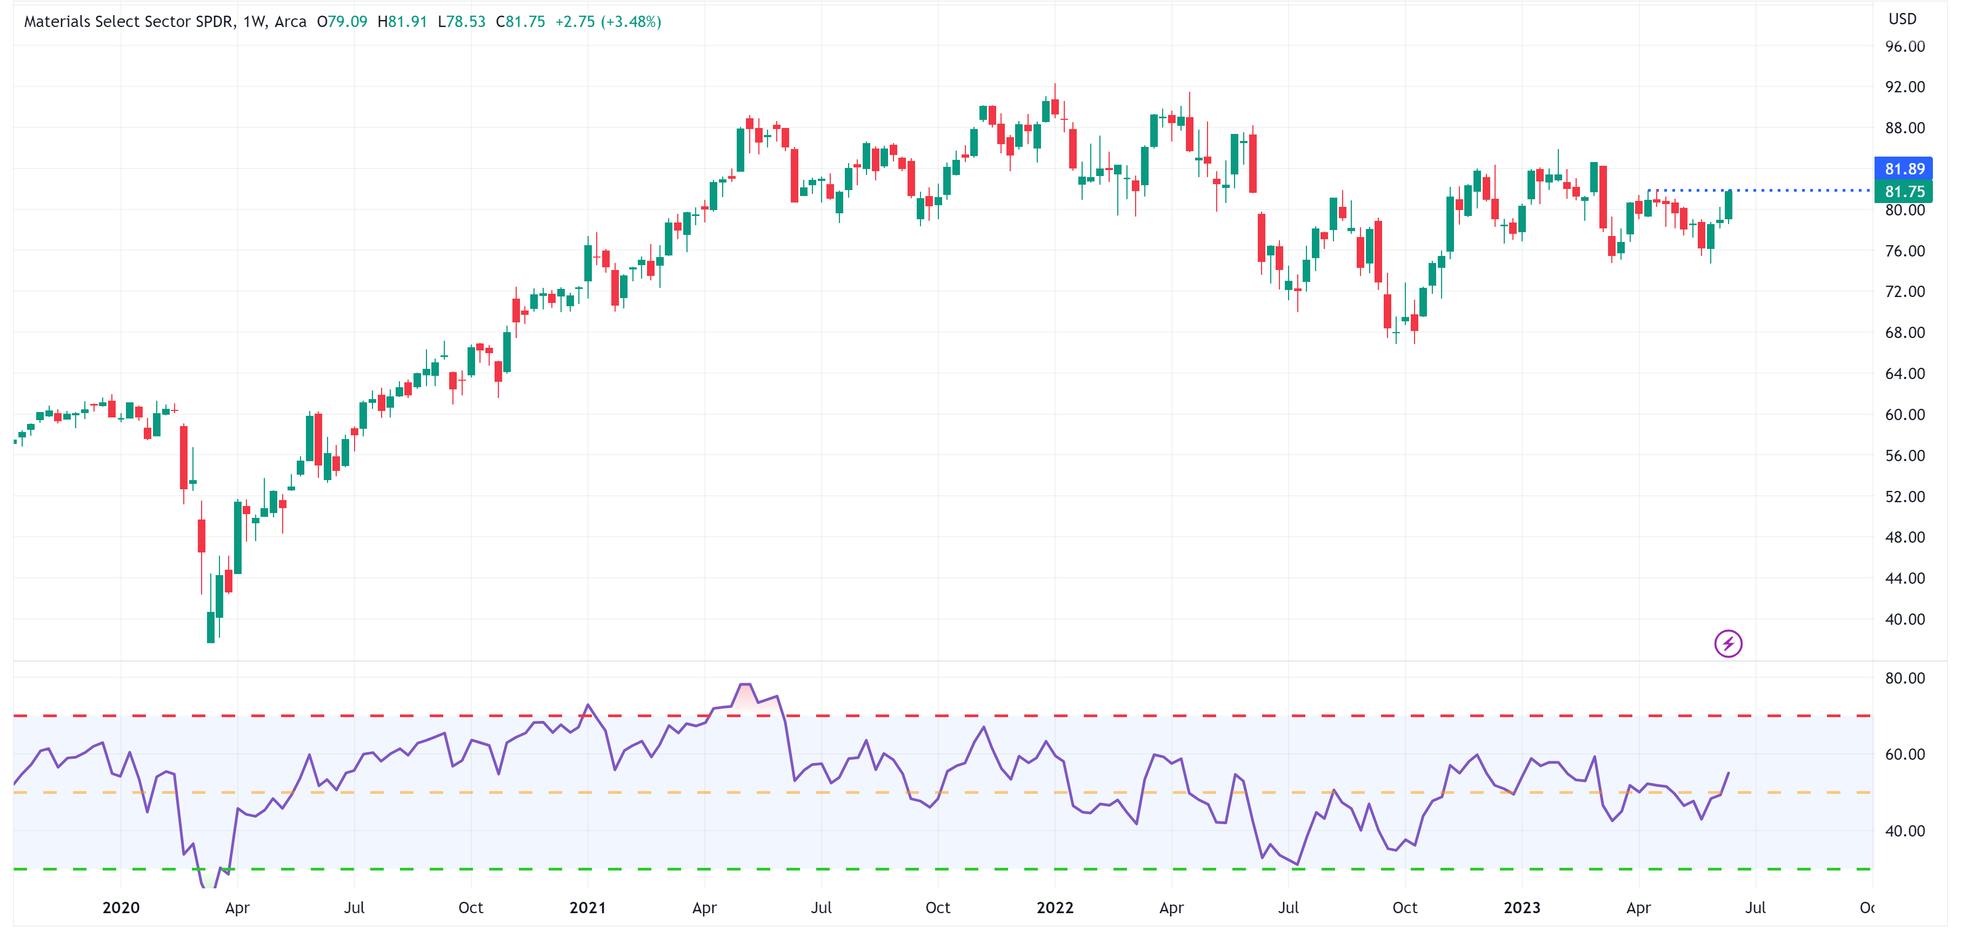
Task: Click the 40.00 price axis label in main chart
Action: pos(1904,619)
